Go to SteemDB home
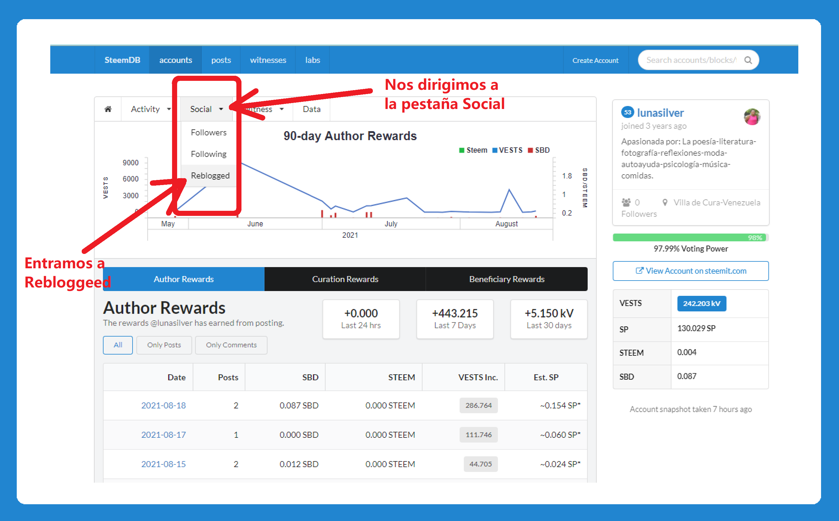The image size is (839, 521). click(x=122, y=60)
